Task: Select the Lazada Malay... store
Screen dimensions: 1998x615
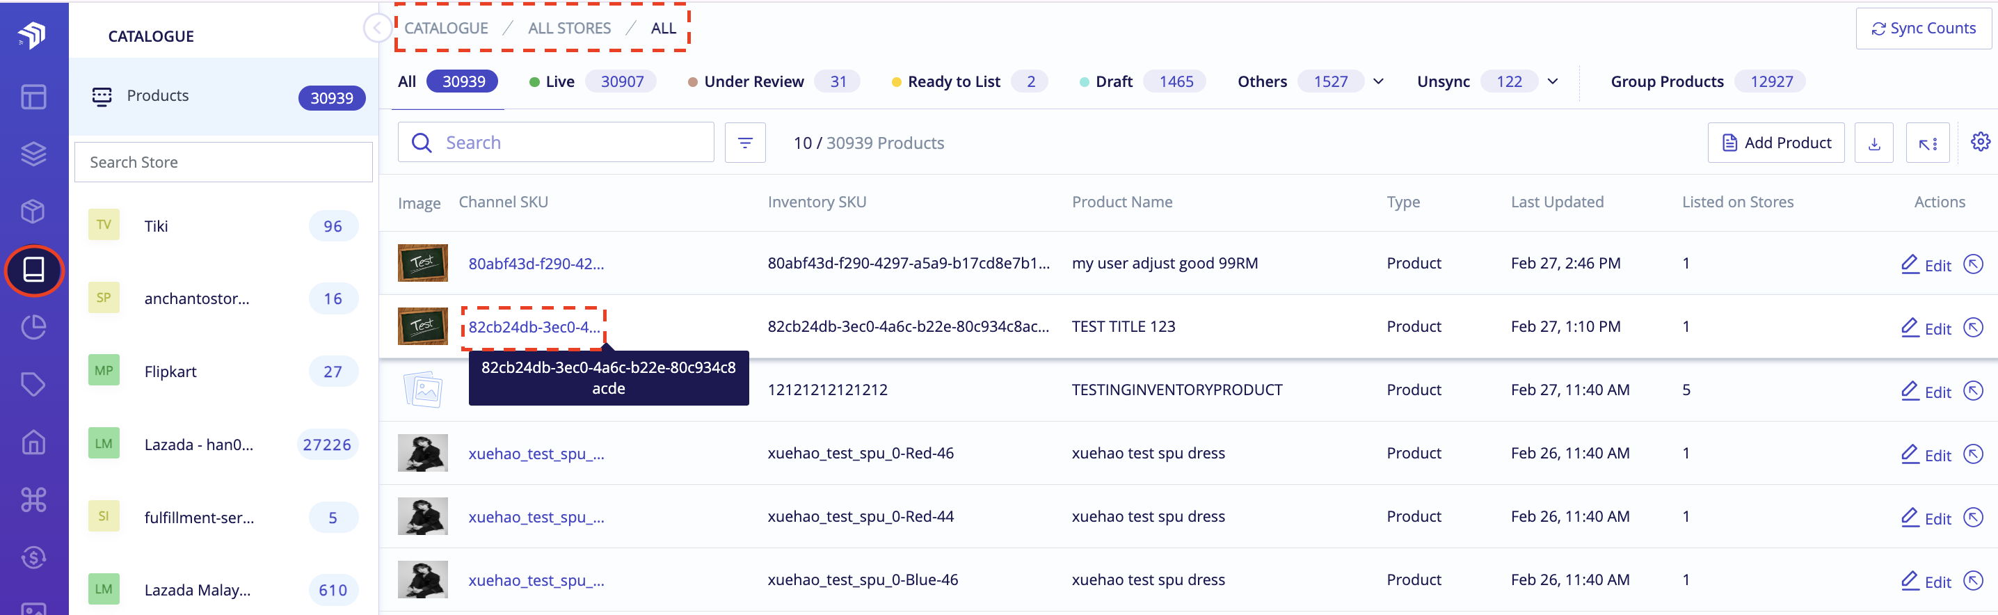Action: (x=224, y=590)
